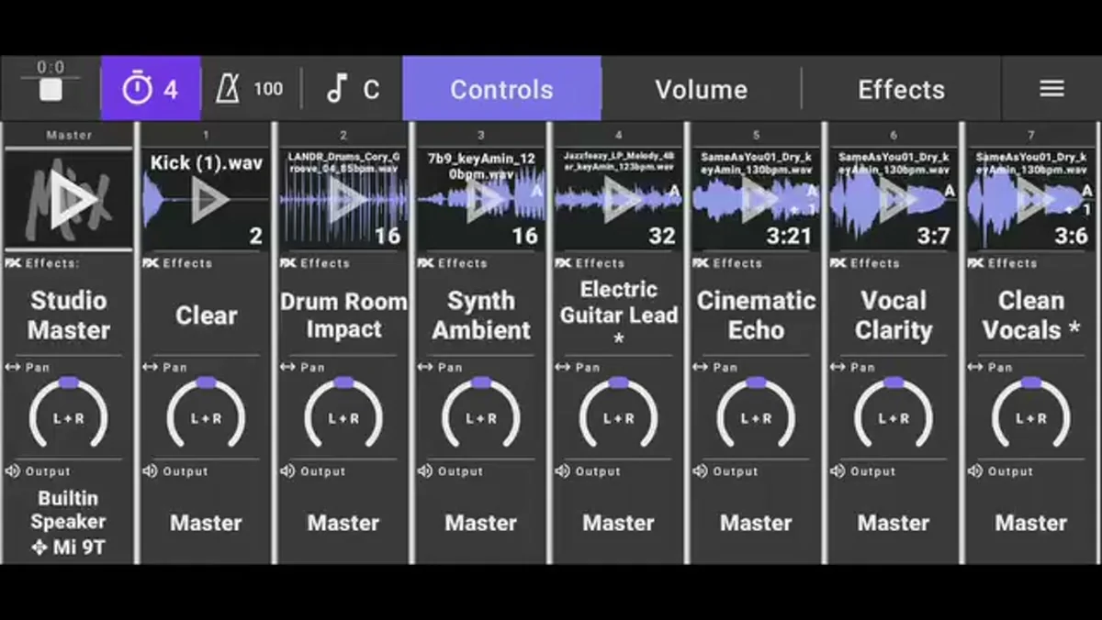The image size is (1102, 620).
Task: Open the musical key selector showing C
Action: pos(353,89)
